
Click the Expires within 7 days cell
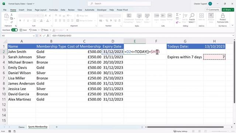(185, 57)
